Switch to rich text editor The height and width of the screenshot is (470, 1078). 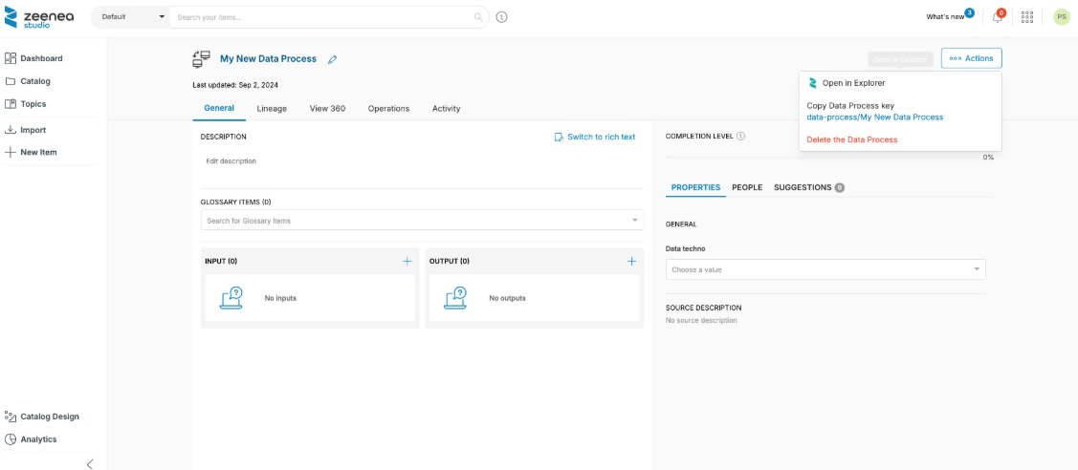[x=594, y=137]
